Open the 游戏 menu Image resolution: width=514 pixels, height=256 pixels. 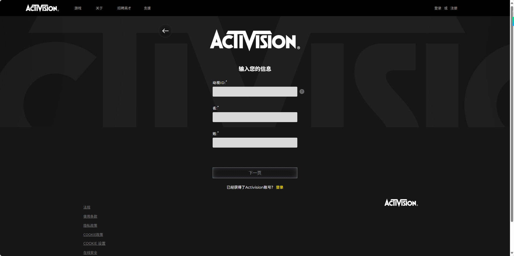coord(78,8)
